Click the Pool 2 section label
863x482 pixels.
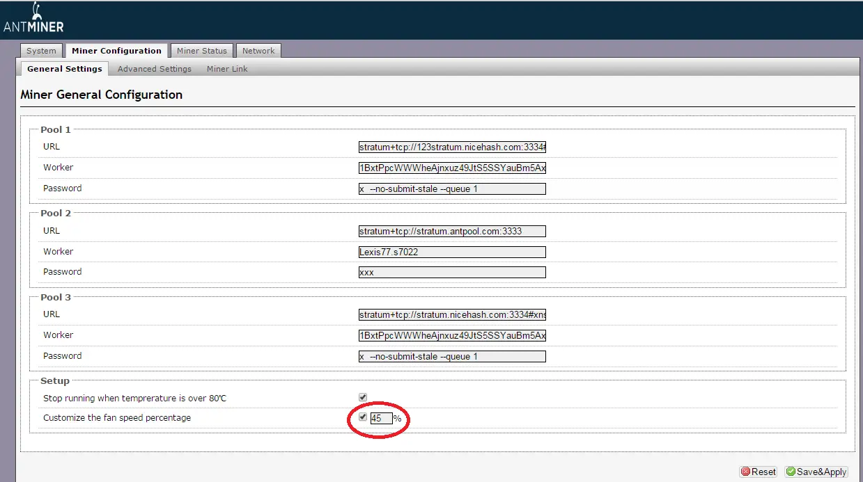[56, 214]
